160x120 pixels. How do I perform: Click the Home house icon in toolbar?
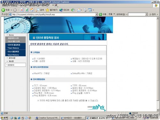[x=32, y=10]
